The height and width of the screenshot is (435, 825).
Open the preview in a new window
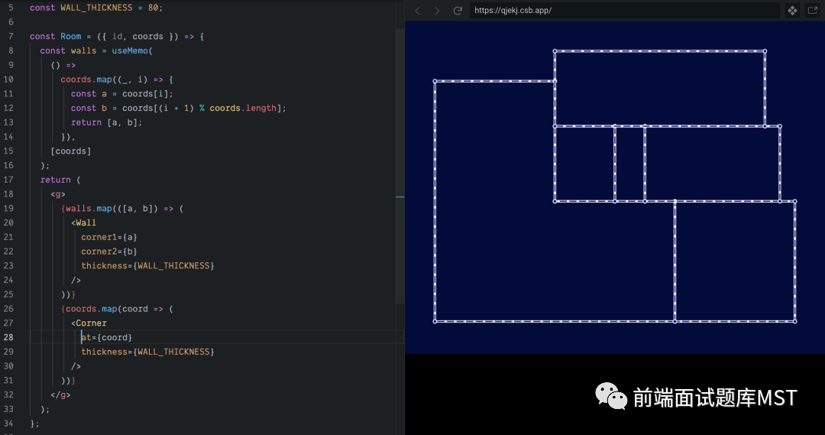(x=812, y=11)
